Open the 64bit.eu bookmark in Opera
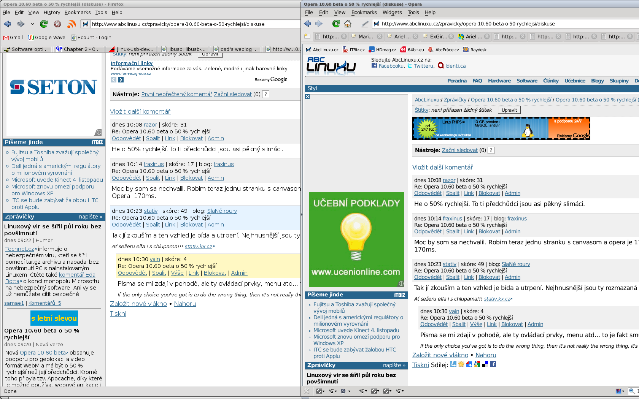This screenshot has height=399, width=639. (412, 50)
